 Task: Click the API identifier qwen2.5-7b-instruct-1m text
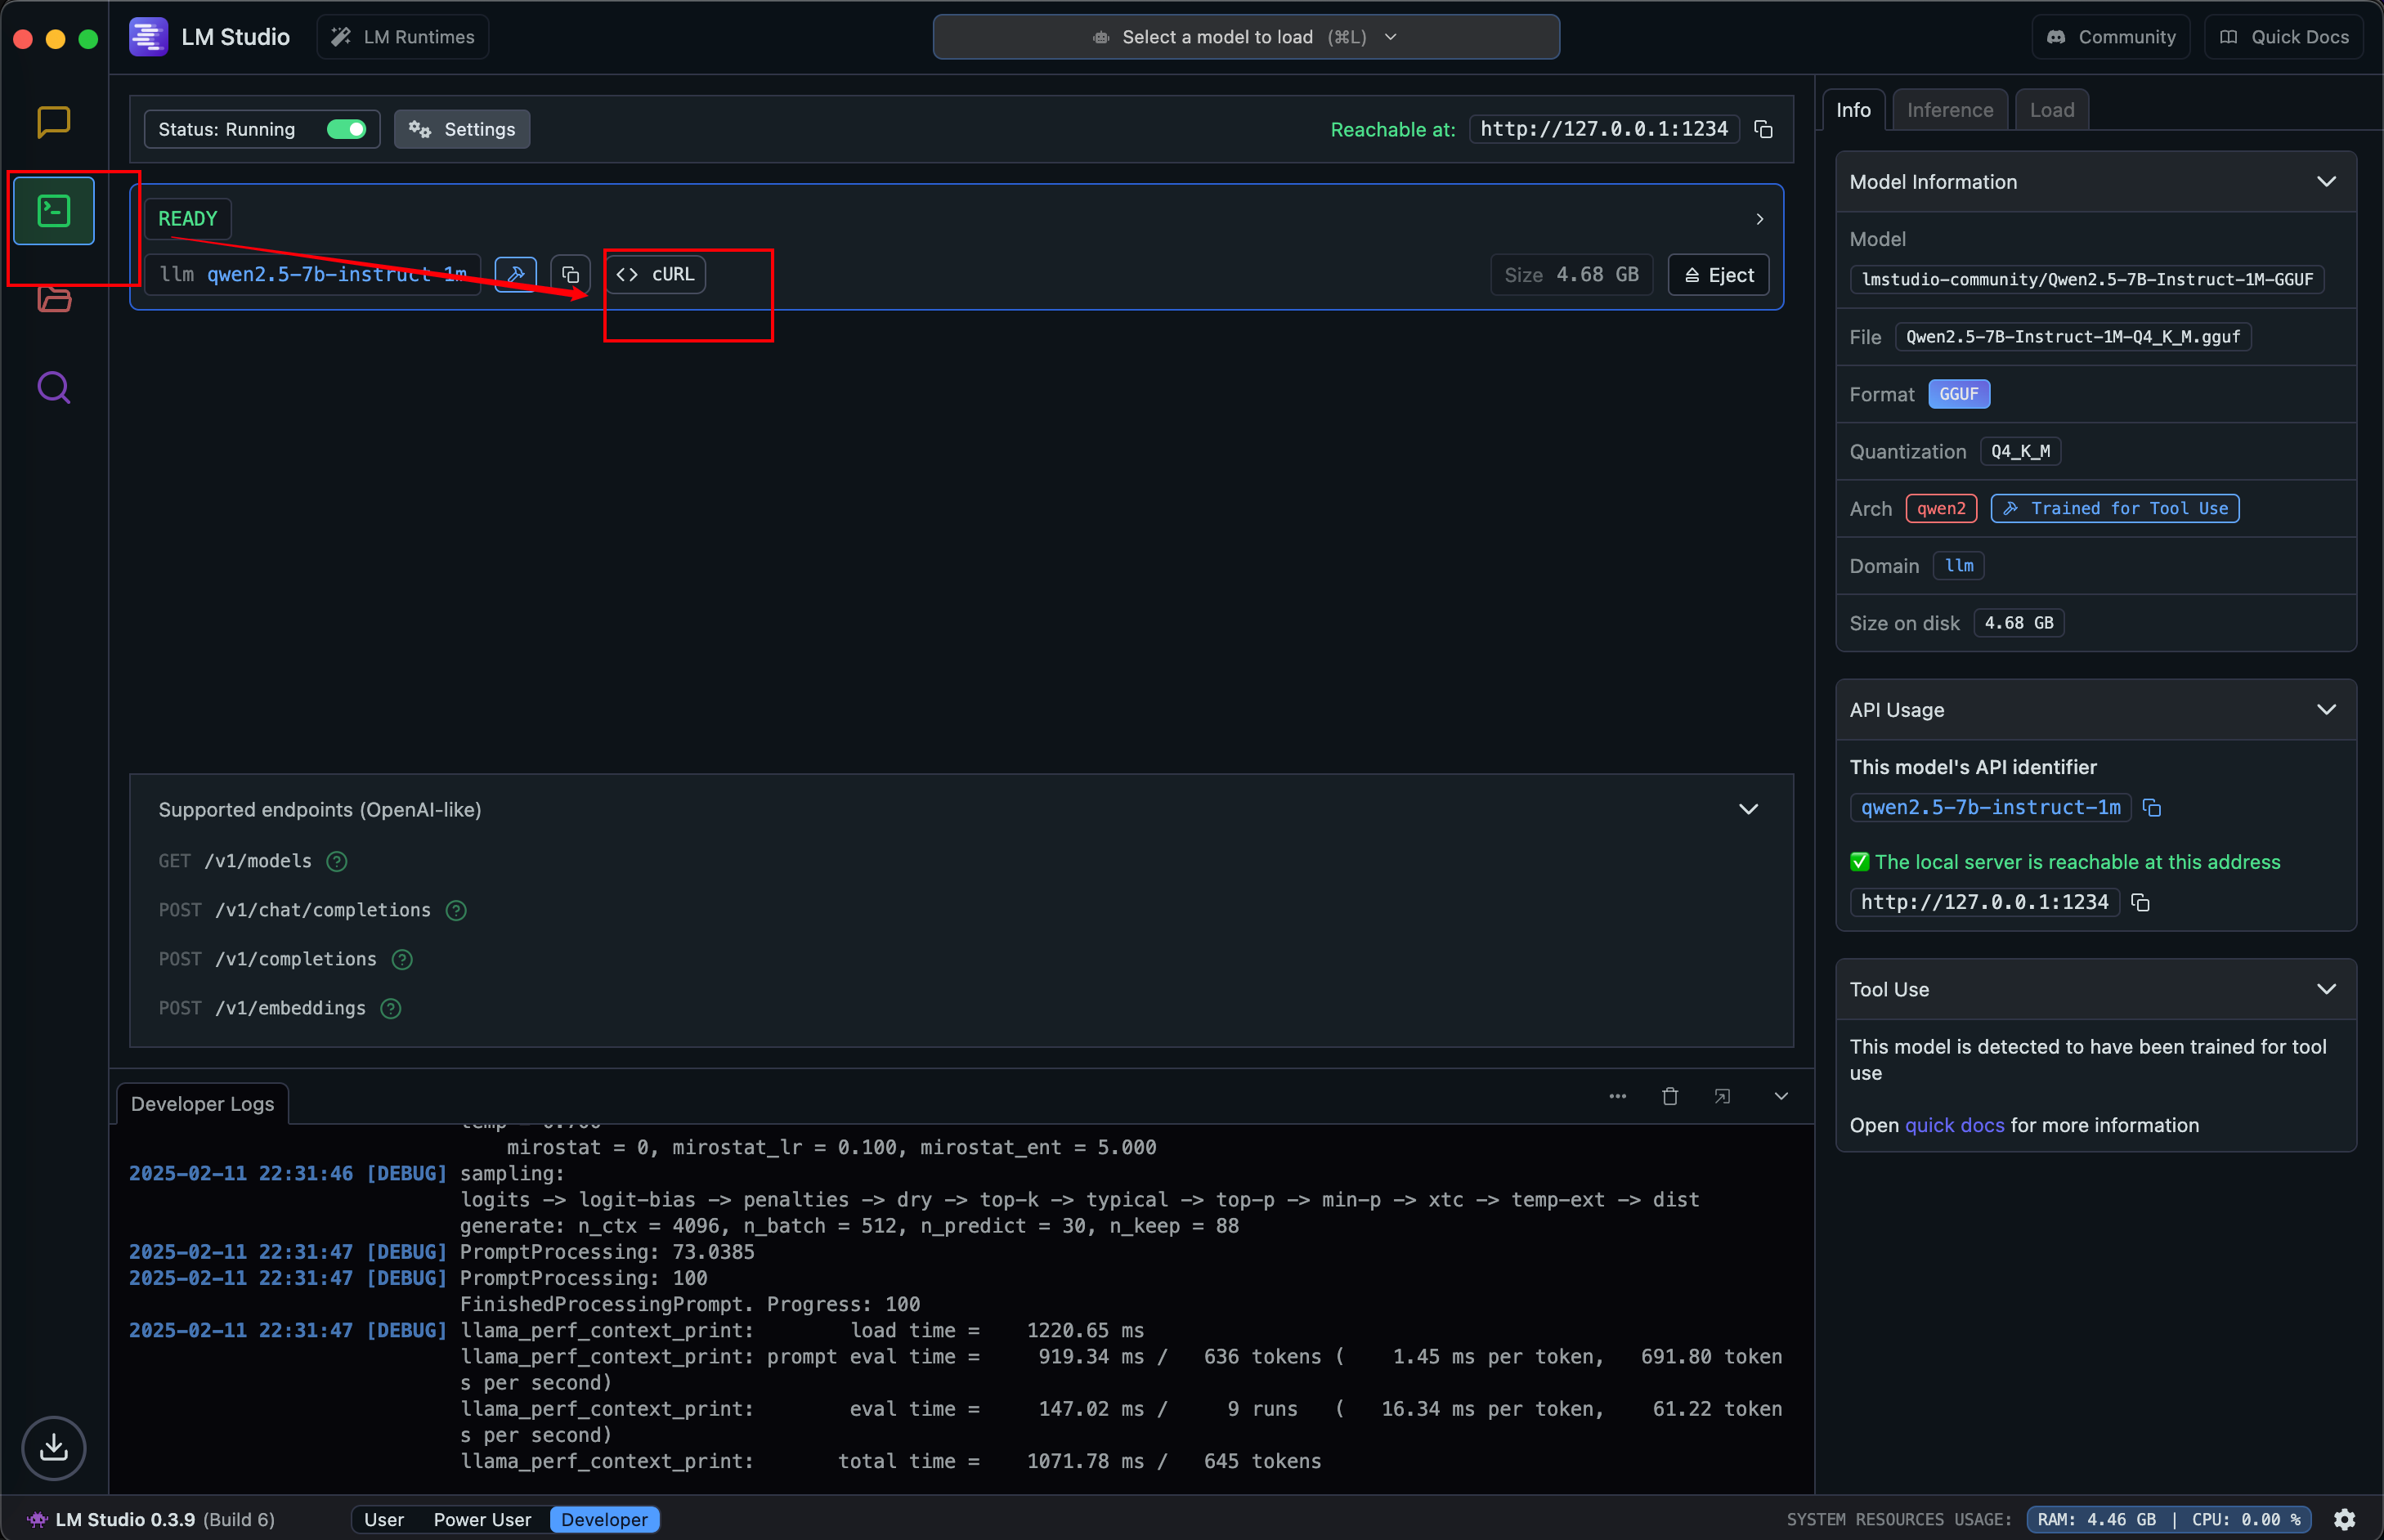coord(1990,808)
